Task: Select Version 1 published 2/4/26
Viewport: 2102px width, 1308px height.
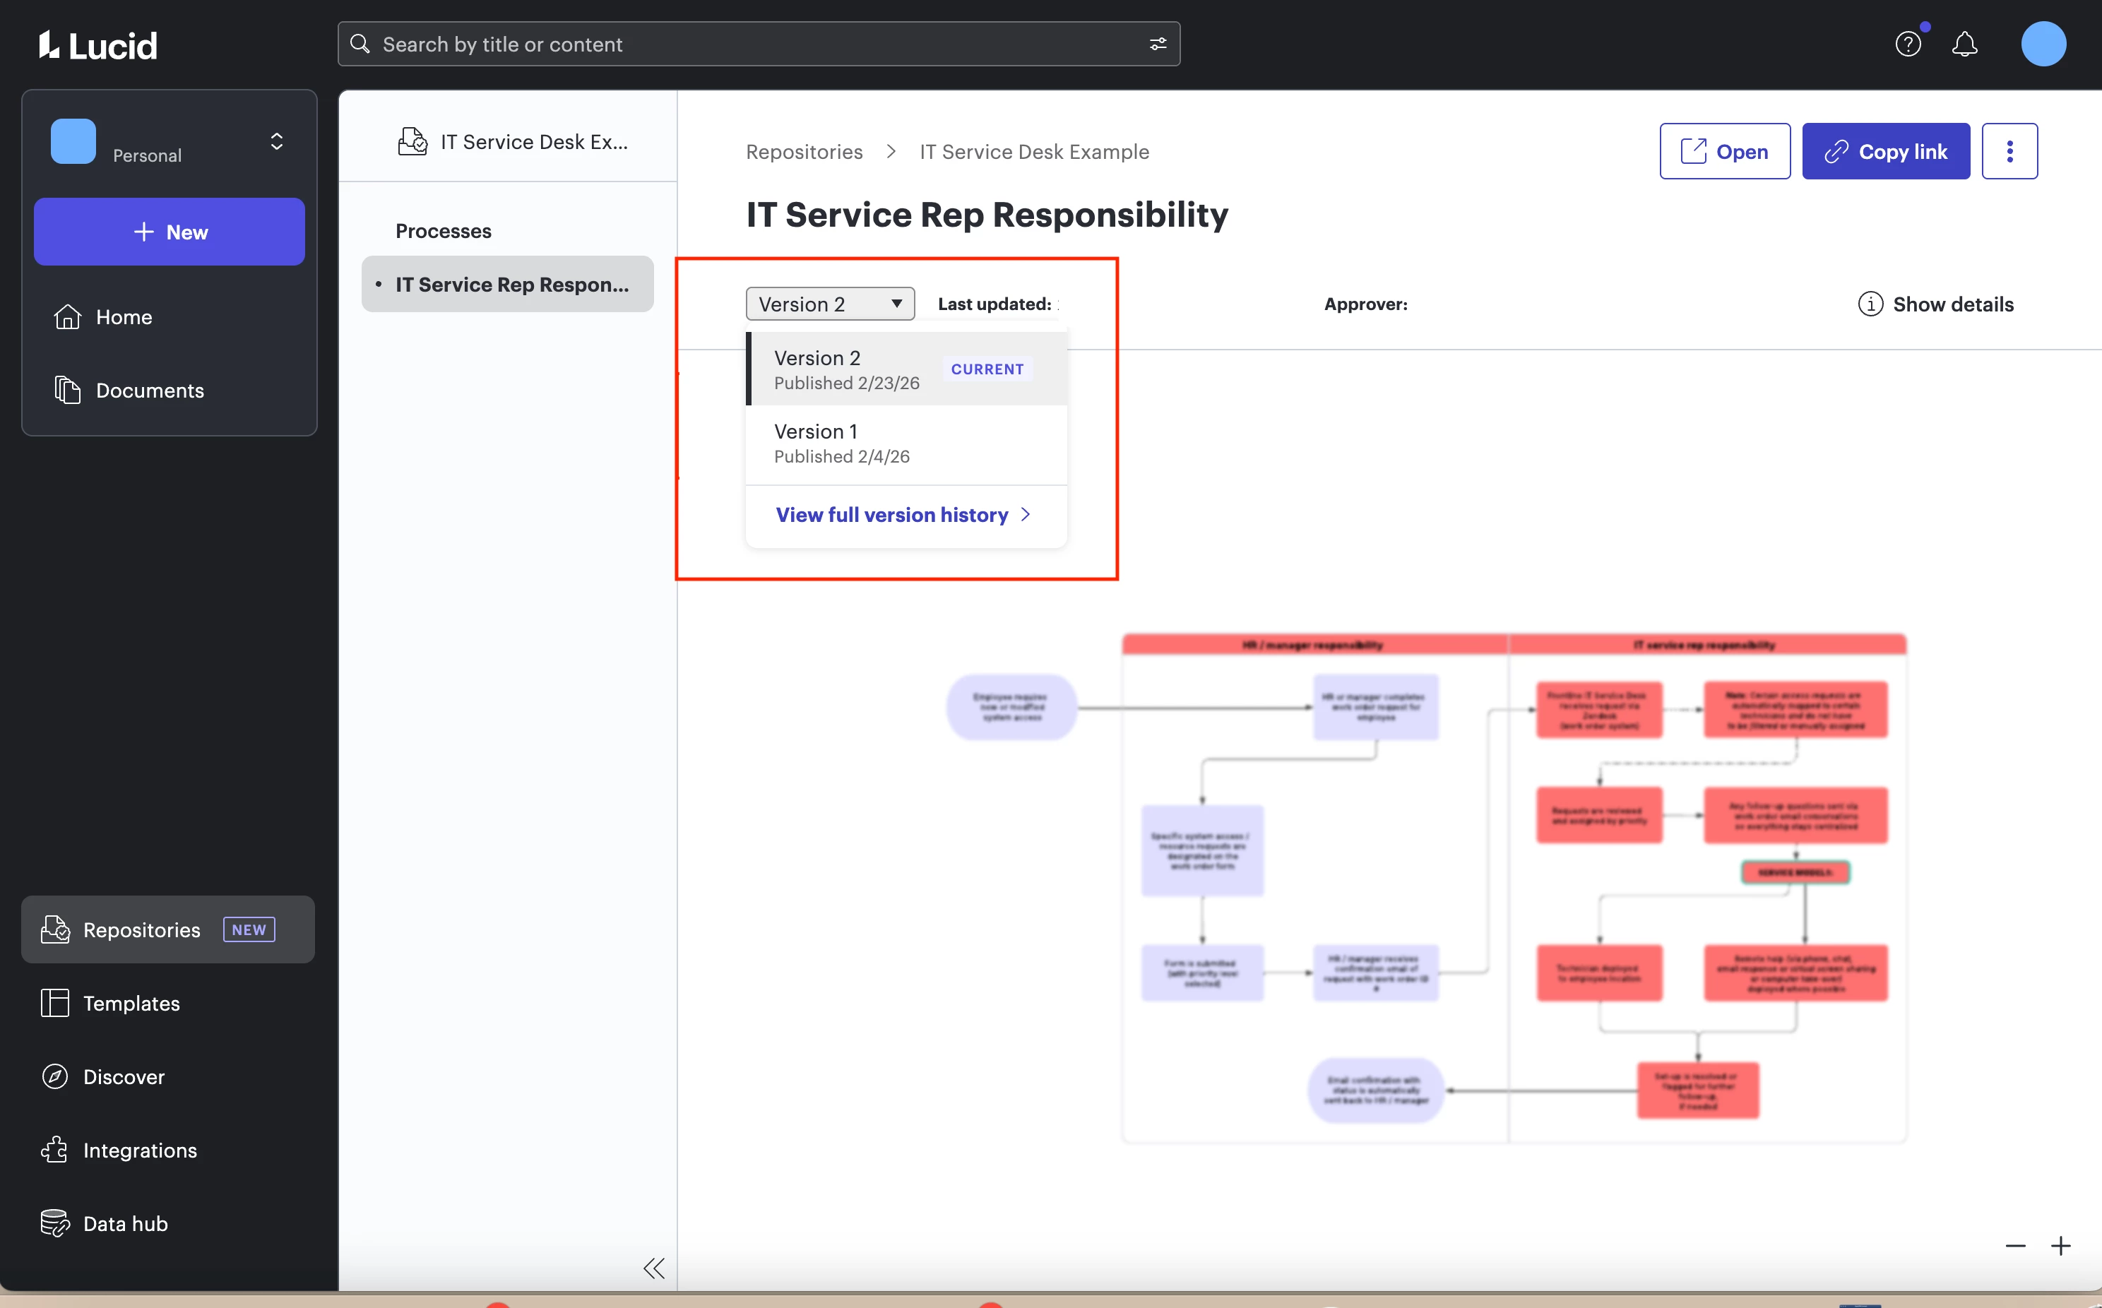Action: pos(905,444)
